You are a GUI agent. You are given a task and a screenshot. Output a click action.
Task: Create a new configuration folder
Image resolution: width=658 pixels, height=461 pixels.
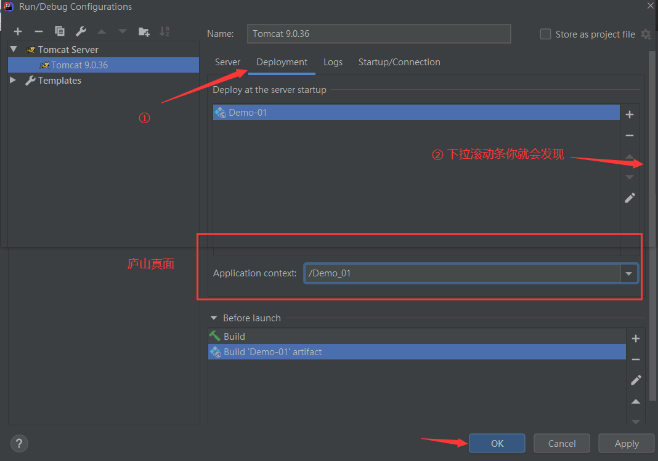[143, 31]
